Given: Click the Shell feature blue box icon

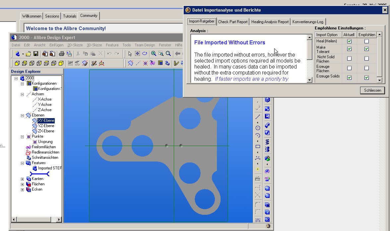Looking at the screenshot, I should pos(267,205).
